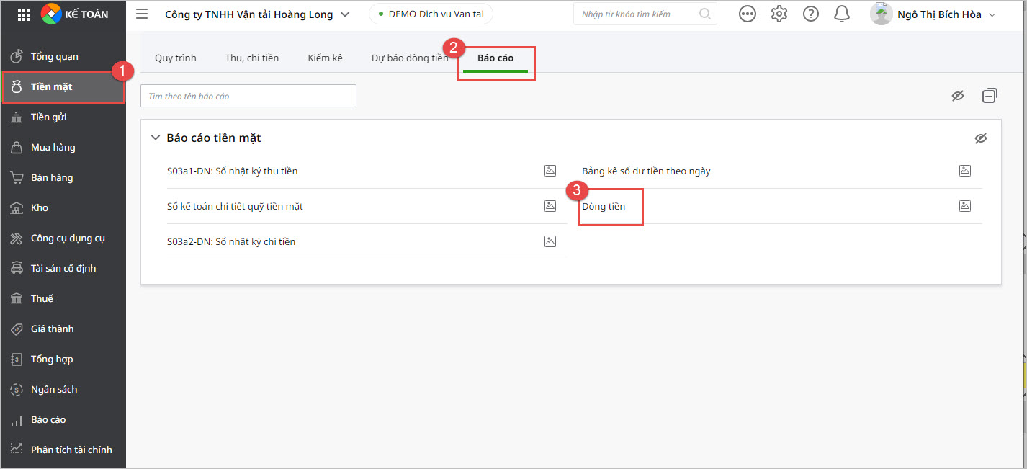This screenshot has height=469, width=1027.
Task: Toggle hidden reports eye icon in toolbar
Action: [957, 96]
